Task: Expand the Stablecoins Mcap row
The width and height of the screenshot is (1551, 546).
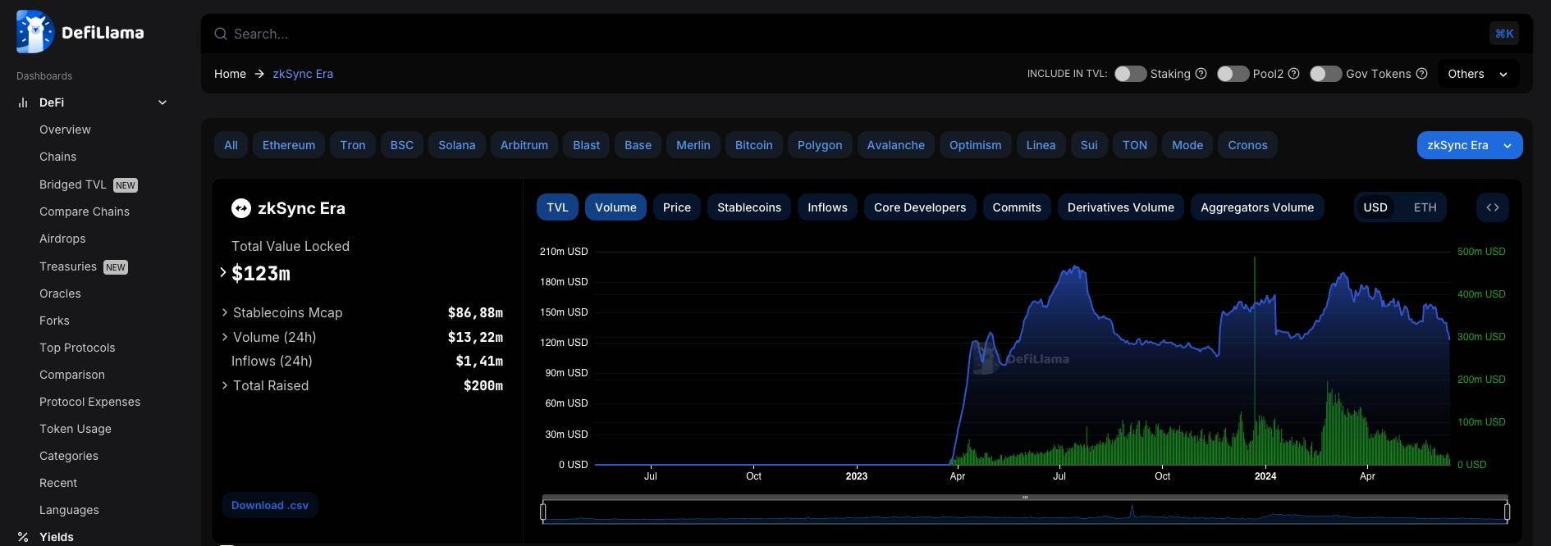Action: pyautogui.click(x=225, y=312)
